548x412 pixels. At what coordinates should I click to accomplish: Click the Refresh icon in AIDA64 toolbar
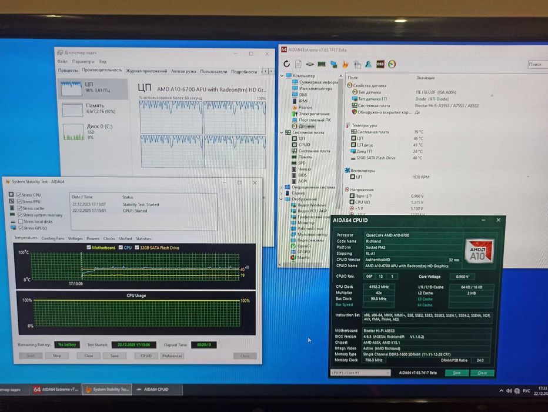(x=286, y=64)
